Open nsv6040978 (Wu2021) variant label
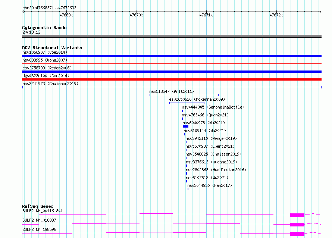332x238 pixels. 204,123
